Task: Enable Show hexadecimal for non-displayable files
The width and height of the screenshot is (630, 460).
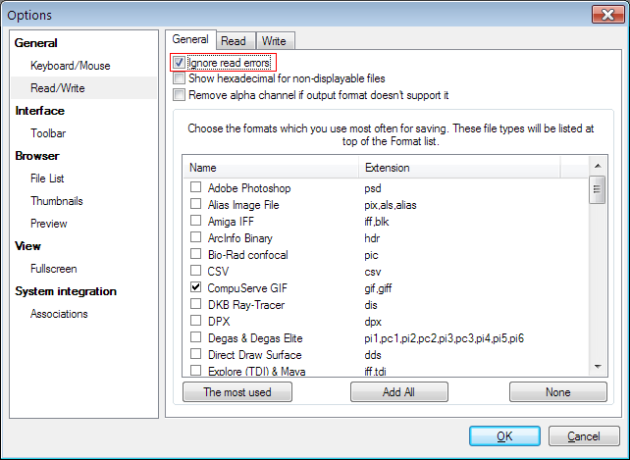Action: [x=179, y=78]
